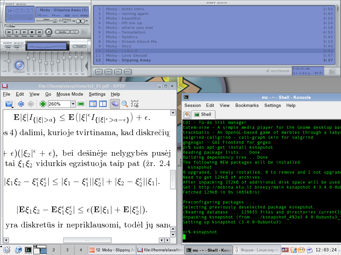This screenshot has height=255, width=341.
Task: Click the 60 Hz equalizer slider
Action: (28, 58)
